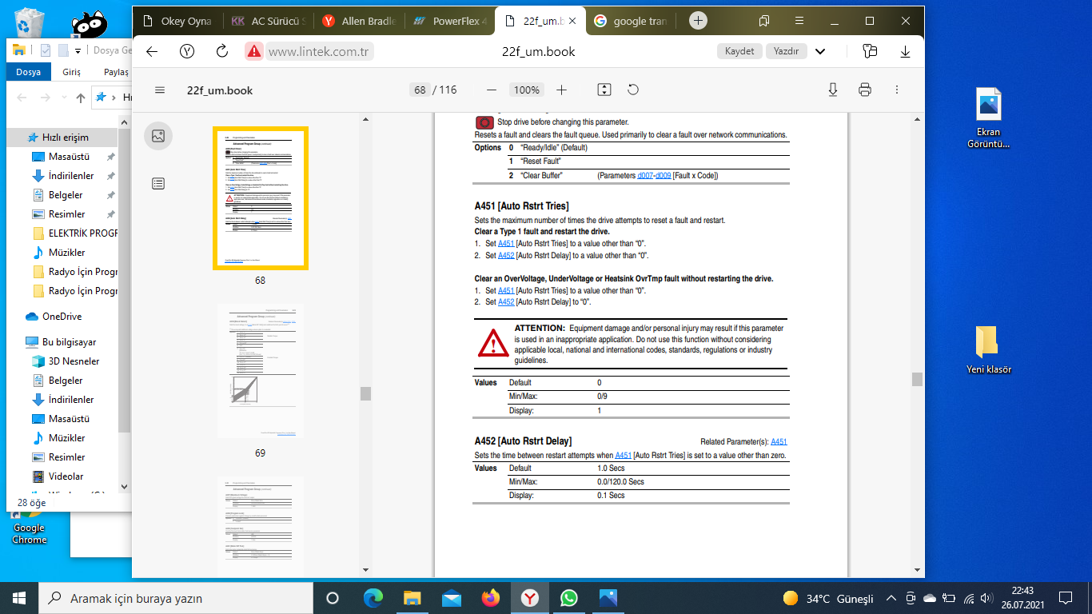Select OneDrive in File Explorer navigation

pyautogui.click(x=62, y=317)
